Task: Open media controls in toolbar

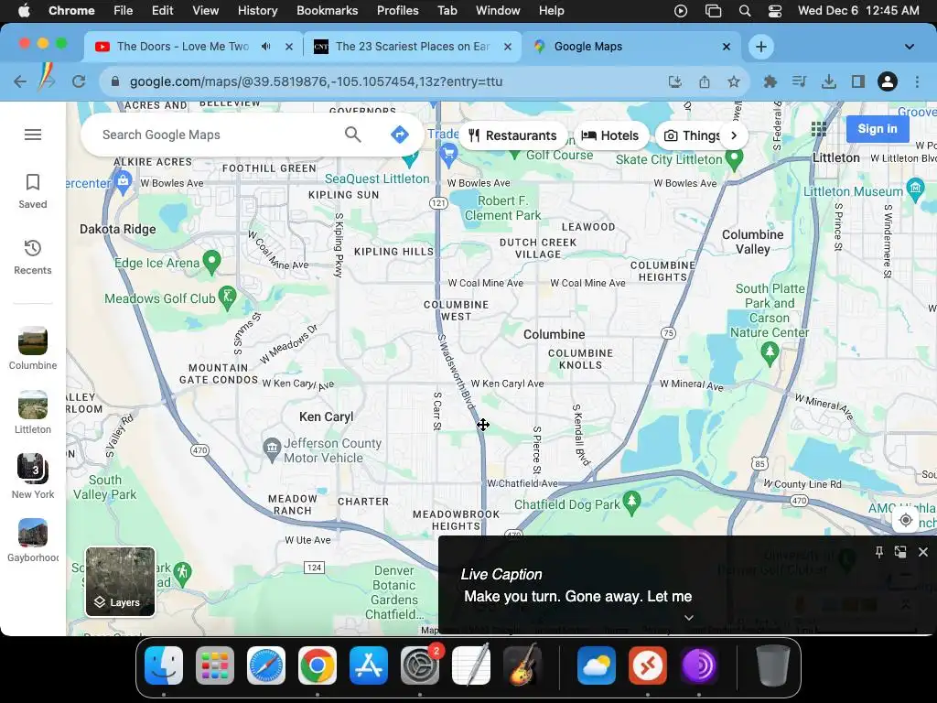Action: (x=799, y=81)
